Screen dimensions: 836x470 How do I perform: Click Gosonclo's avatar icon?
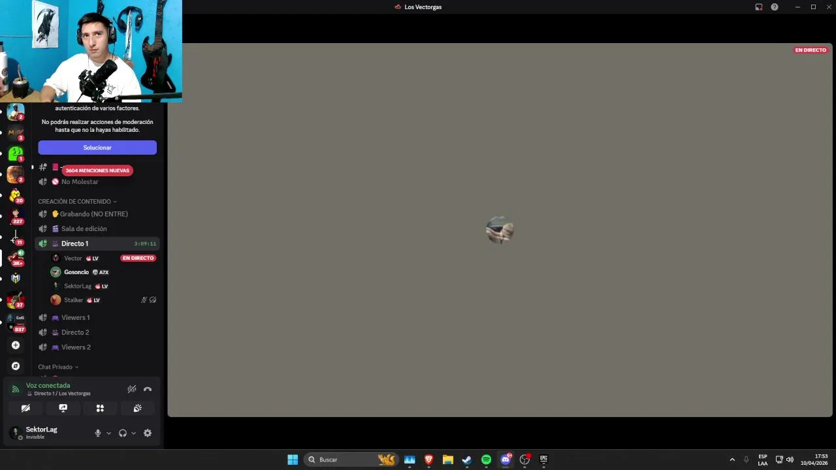(x=56, y=272)
